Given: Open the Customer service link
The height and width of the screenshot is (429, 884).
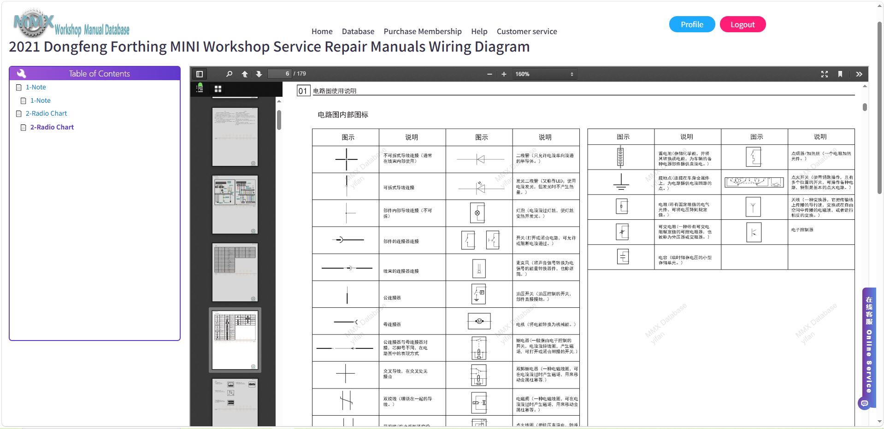Looking at the screenshot, I should point(527,31).
